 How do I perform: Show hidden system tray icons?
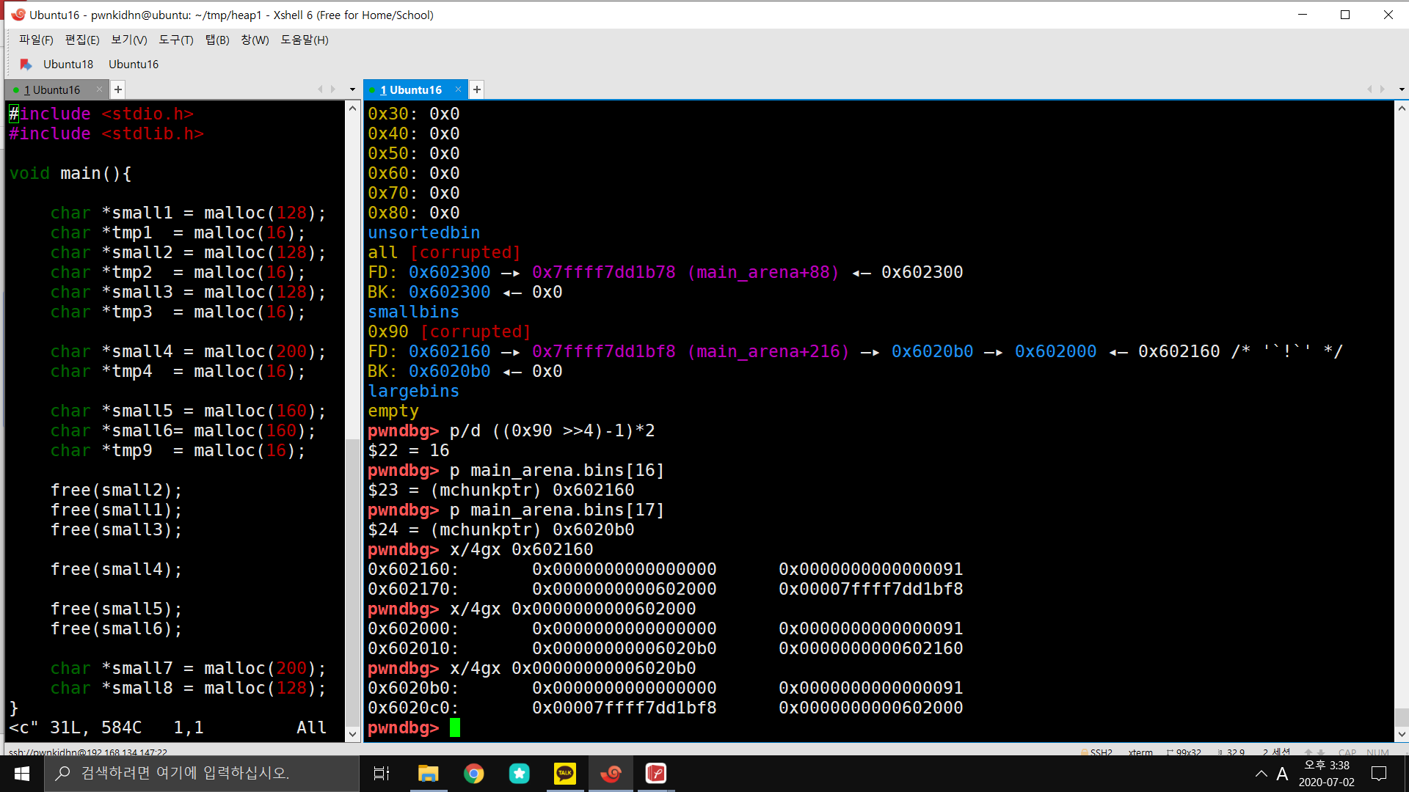pos(1261,774)
